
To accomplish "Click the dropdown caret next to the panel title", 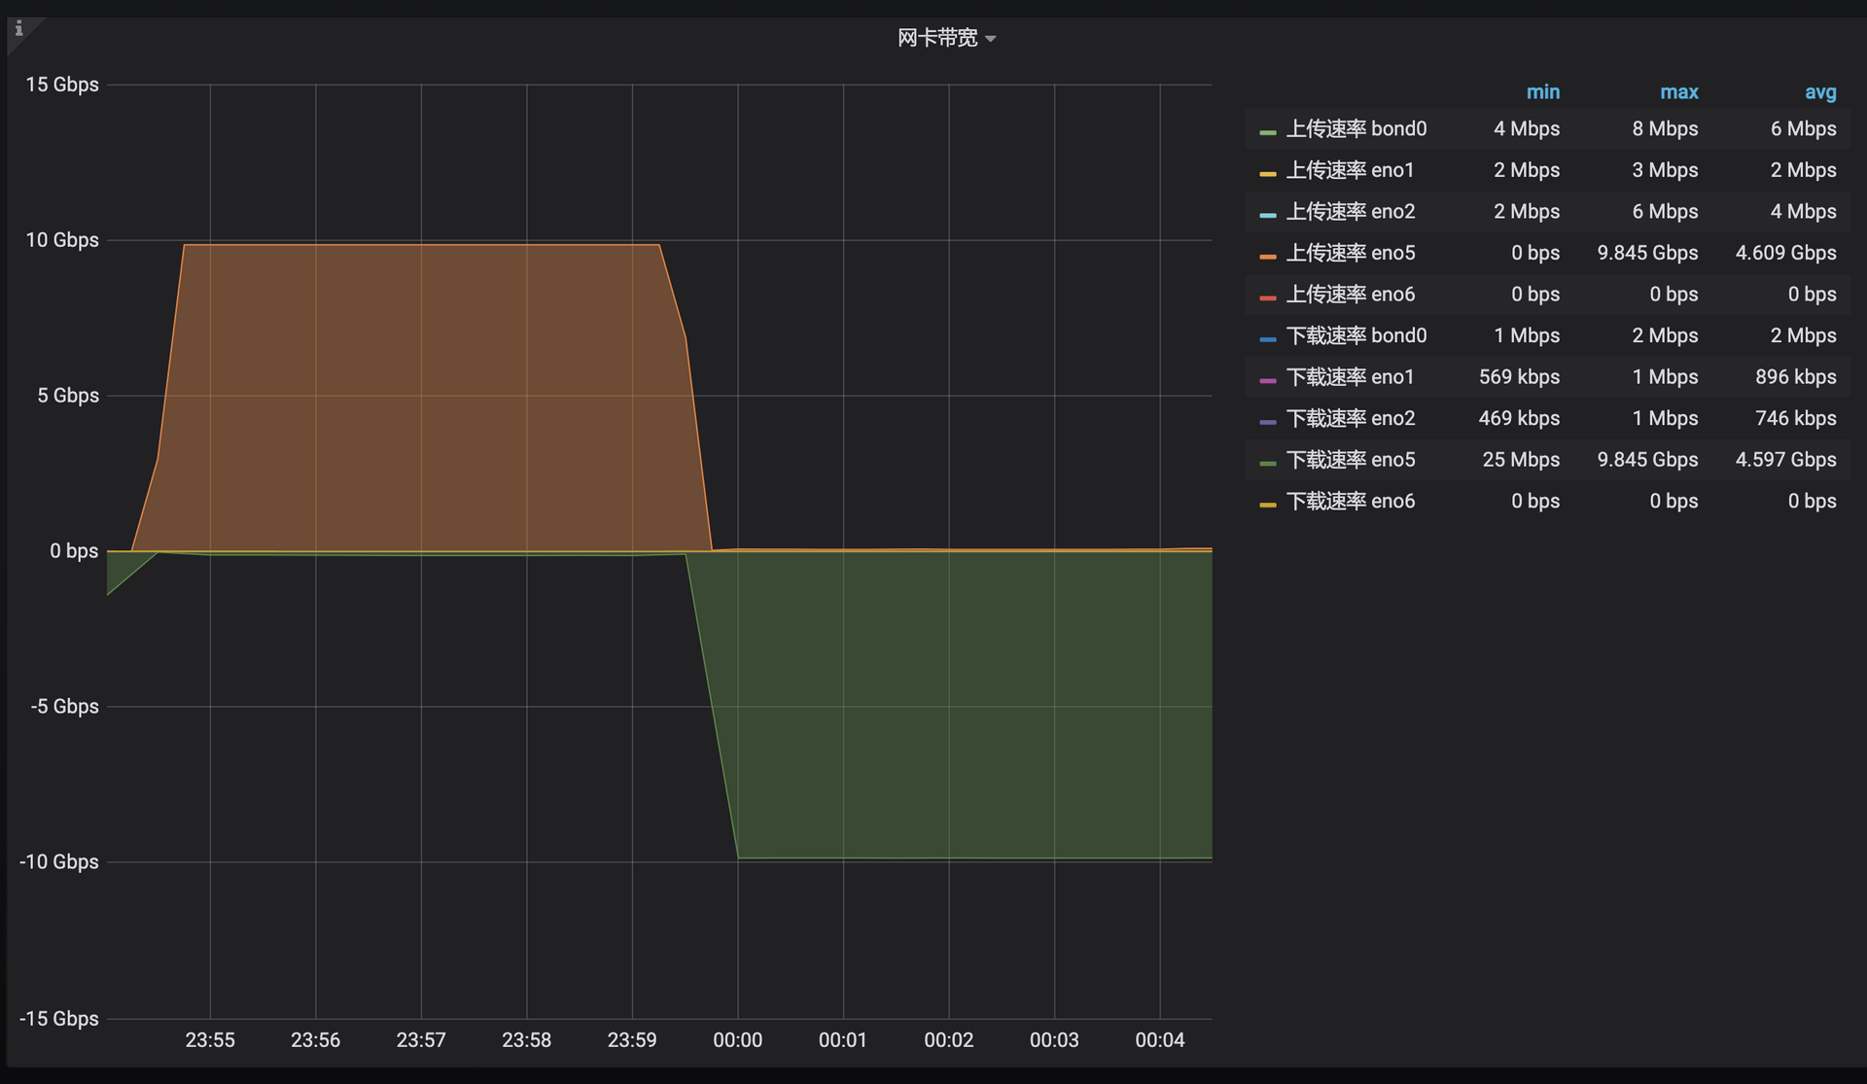I will point(990,39).
